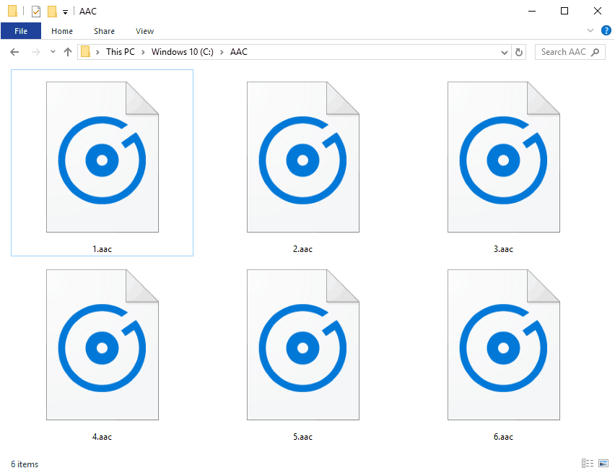Navigate to This PC in breadcrumb
Image resolution: width=615 pixels, height=473 pixels.
click(120, 52)
